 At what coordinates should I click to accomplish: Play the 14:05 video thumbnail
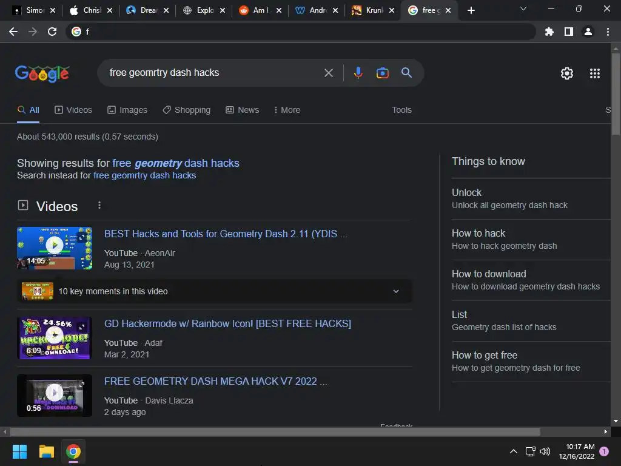55,248
